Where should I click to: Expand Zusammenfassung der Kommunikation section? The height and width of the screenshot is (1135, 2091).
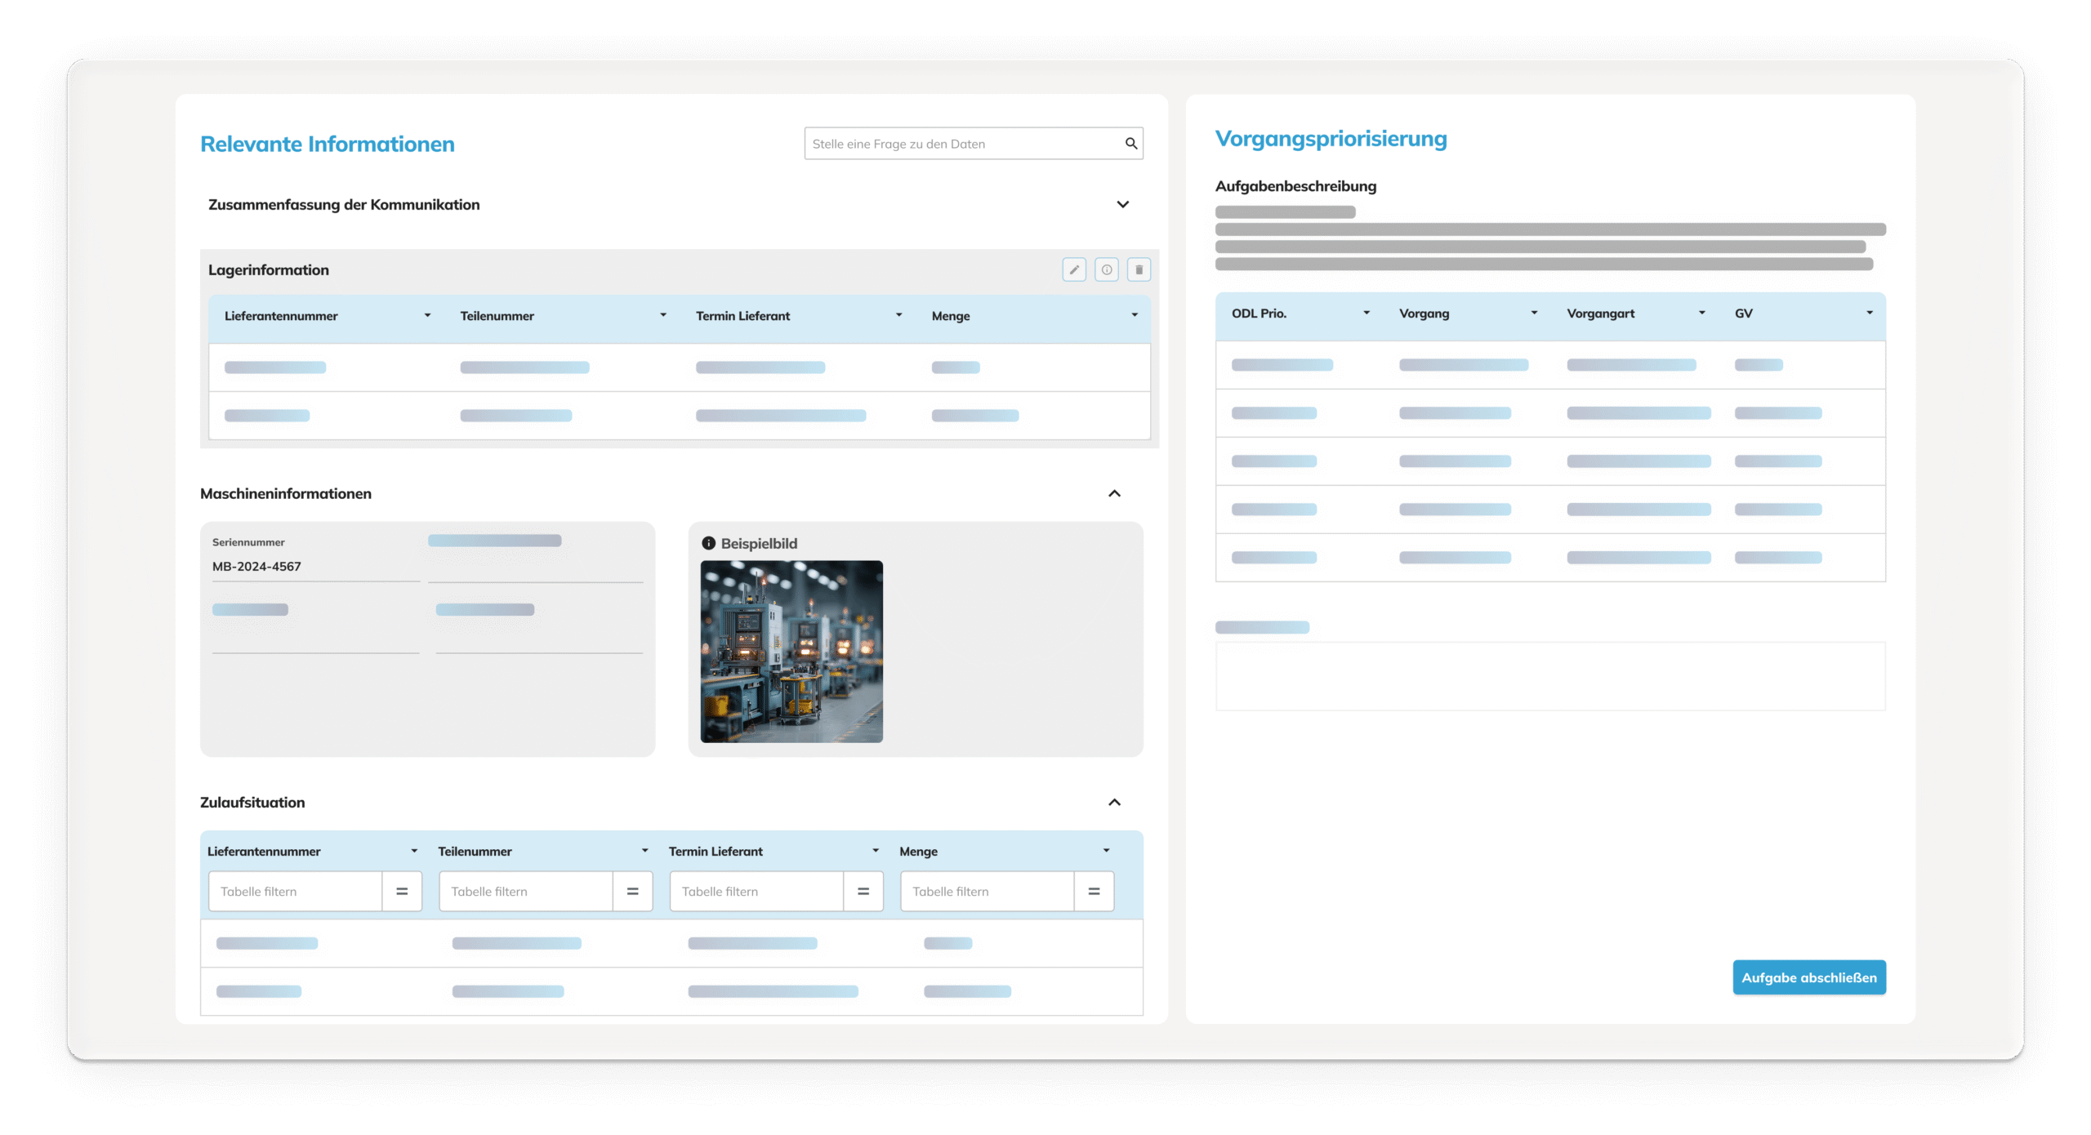click(1123, 204)
